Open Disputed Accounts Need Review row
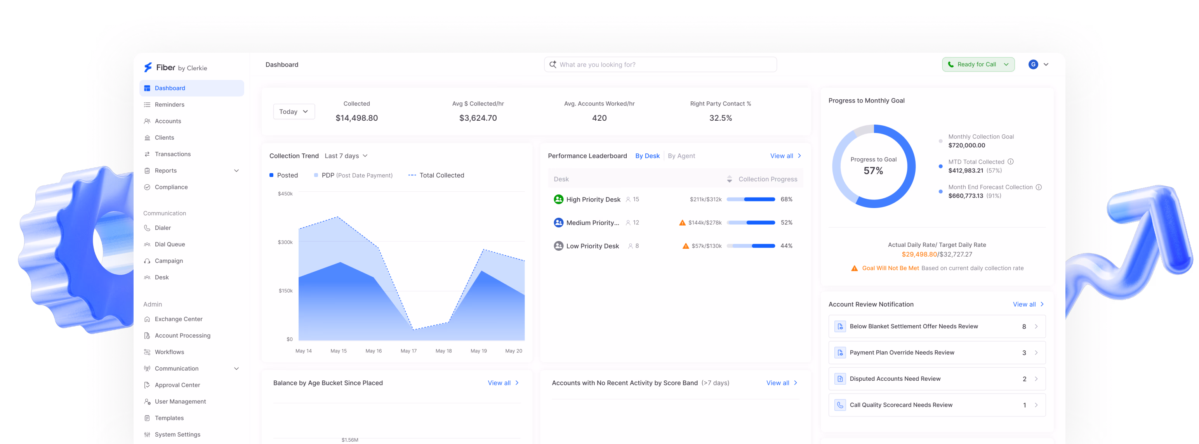This screenshot has height=444, width=1199. pyautogui.click(x=937, y=379)
